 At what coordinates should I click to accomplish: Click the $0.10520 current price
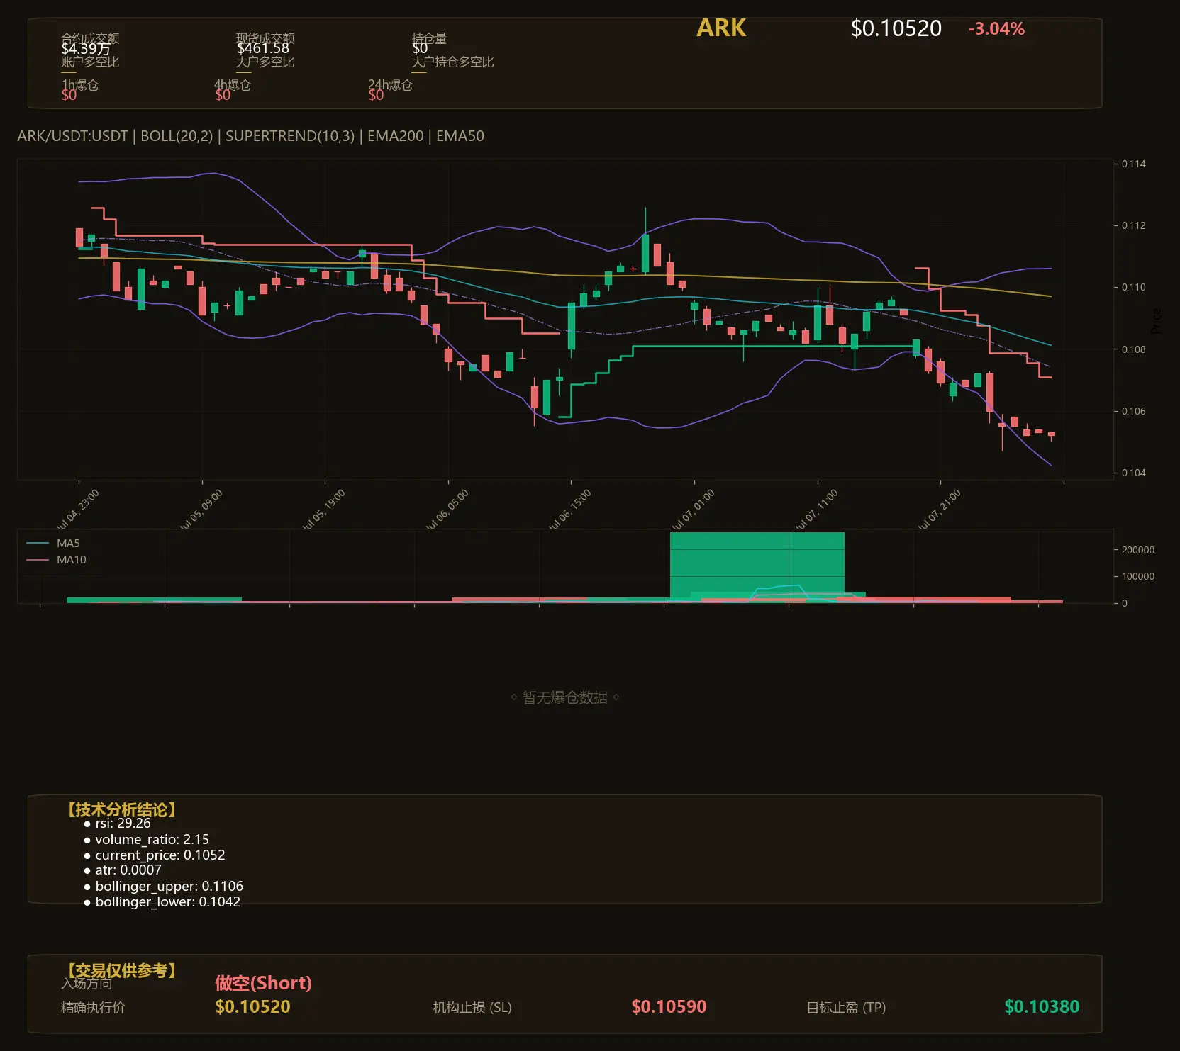click(896, 28)
